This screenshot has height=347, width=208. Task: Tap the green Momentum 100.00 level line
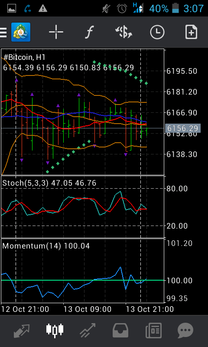pos(83,280)
